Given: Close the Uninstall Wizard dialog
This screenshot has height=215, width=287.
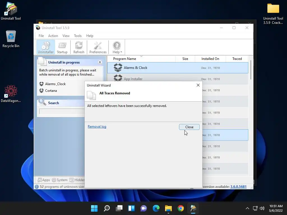Looking at the screenshot, I should pyautogui.click(x=189, y=127).
